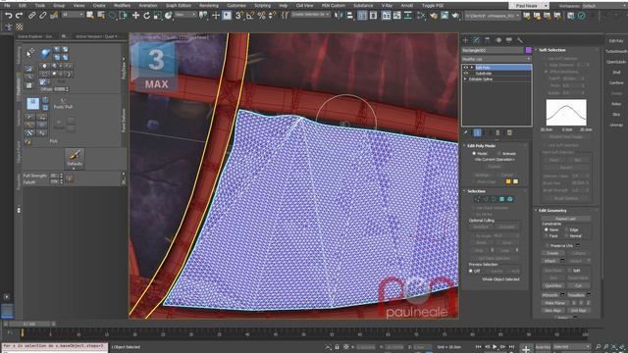Activate the Select and Scale tool
The height and width of the screenshot is (353, 628).
[x=157, y=16]
